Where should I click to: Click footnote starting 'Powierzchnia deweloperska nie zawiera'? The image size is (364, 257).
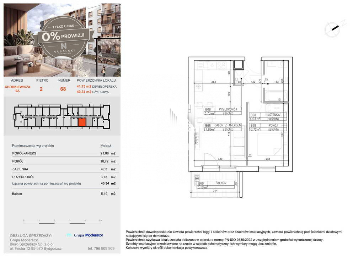click(x=234, y=234)
